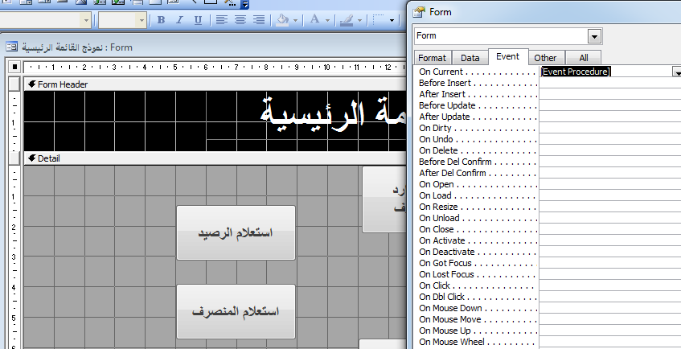Expand the font color dropdown arrow
Screen dimensions: 681x349
[327, 20]
